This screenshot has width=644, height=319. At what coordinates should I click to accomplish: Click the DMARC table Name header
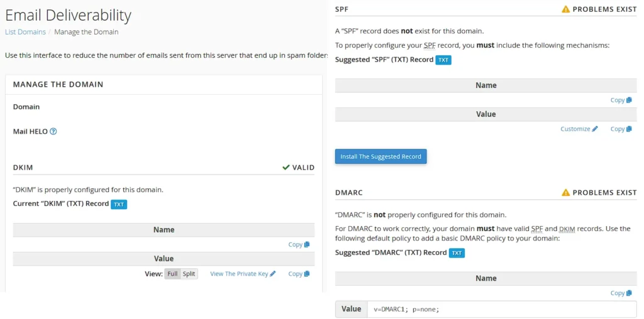486,278
